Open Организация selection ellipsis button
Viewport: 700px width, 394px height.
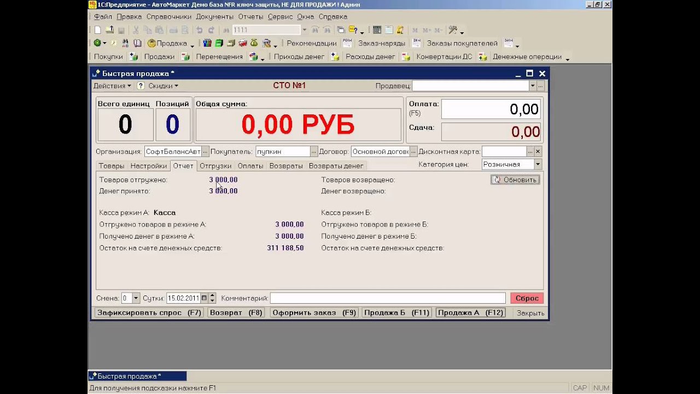pyautogui.click(x=205, y=152)
